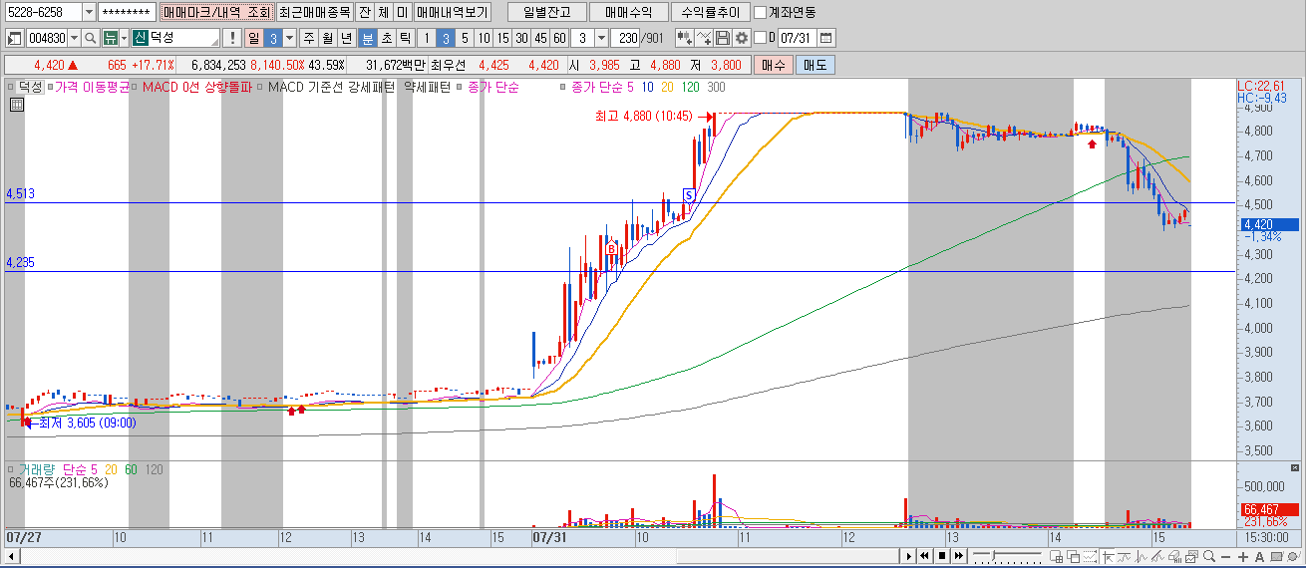Select 월 monthly chart period

click(327, 38)
